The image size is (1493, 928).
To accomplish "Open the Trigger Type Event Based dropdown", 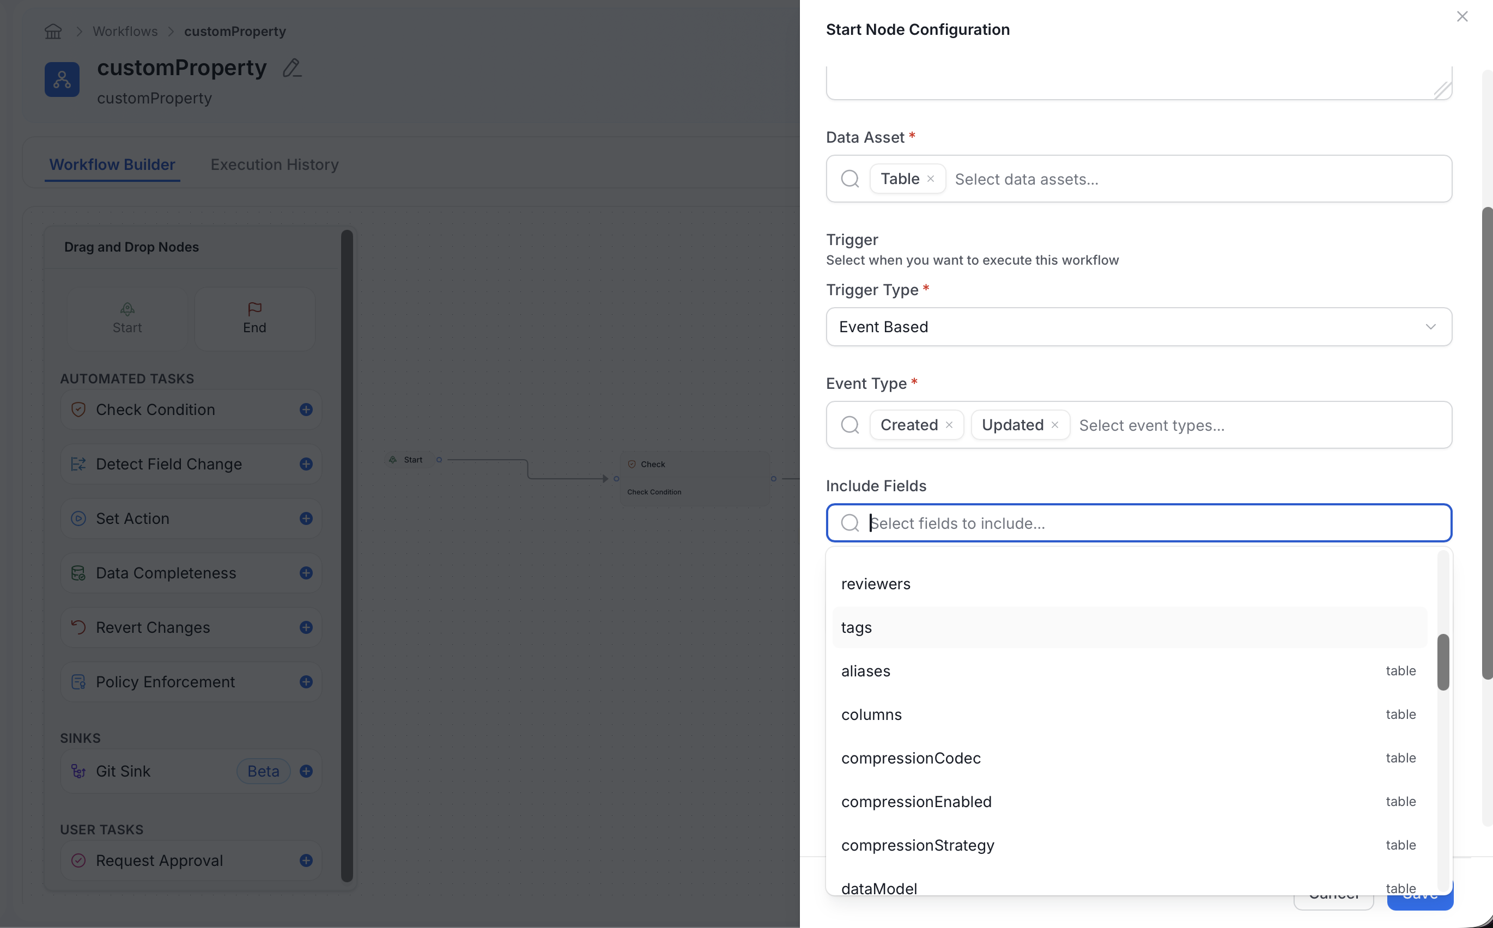I will pyautogui.click(x=1139, y=327).
